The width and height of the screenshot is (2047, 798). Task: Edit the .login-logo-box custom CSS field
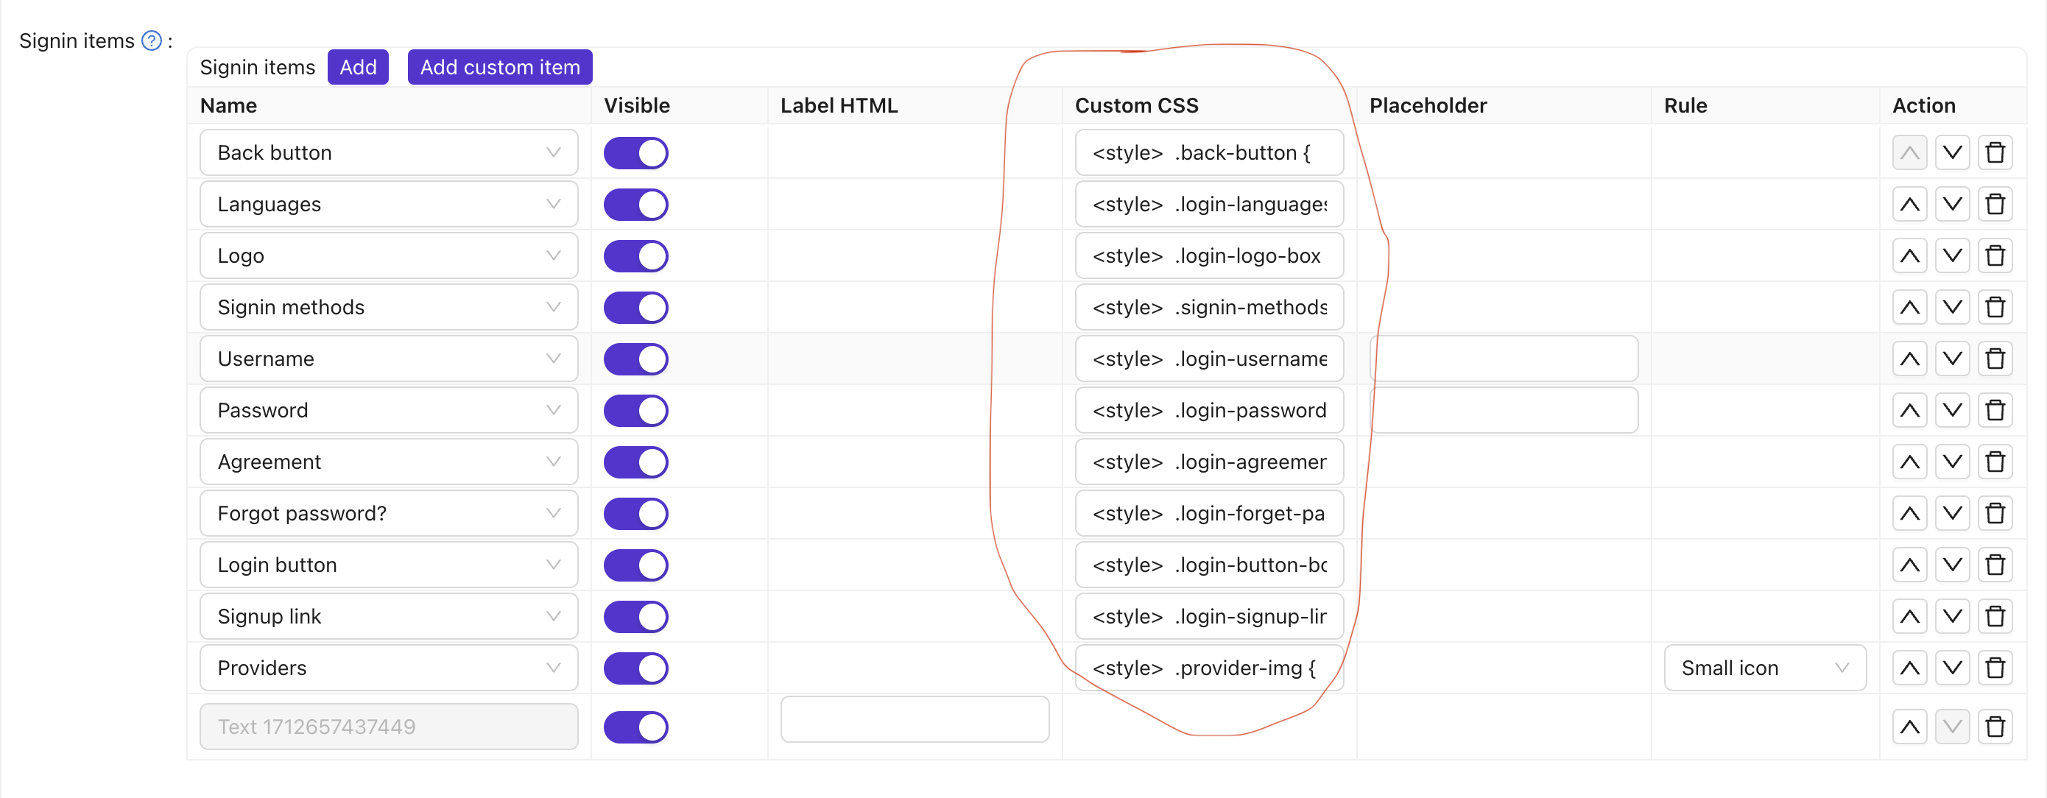tap(1208, 256)
